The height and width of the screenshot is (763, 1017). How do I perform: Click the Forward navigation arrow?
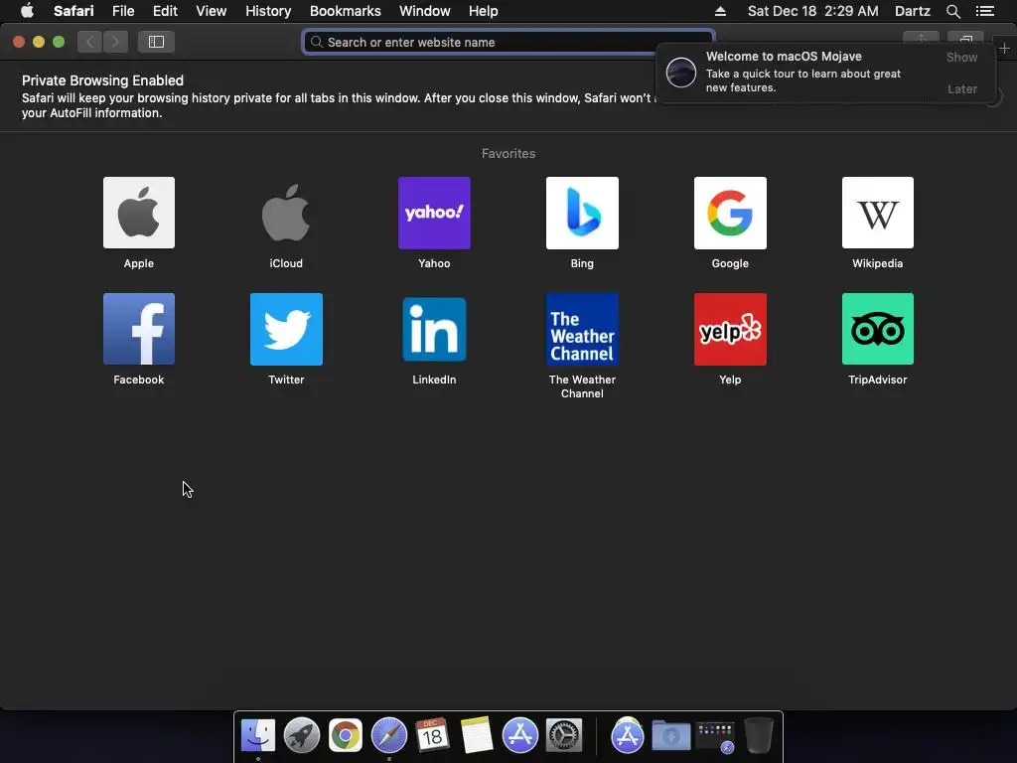(x=115, y=42)
